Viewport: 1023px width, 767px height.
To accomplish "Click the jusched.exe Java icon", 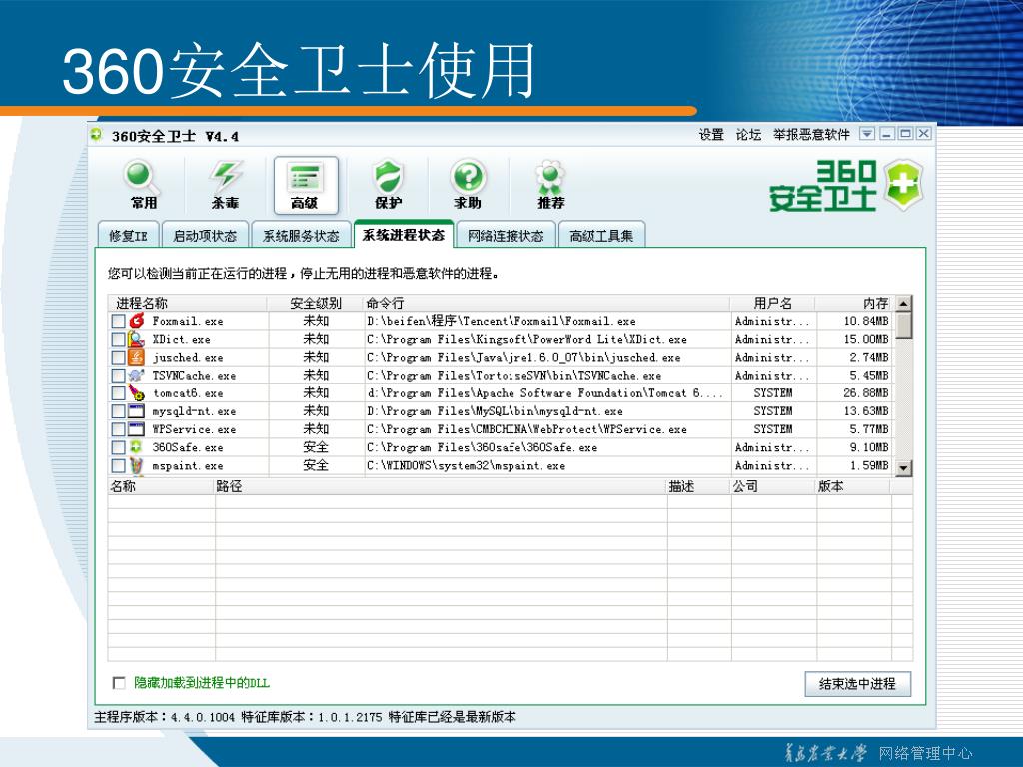I will pyautogui.click(x=136, y=357).
